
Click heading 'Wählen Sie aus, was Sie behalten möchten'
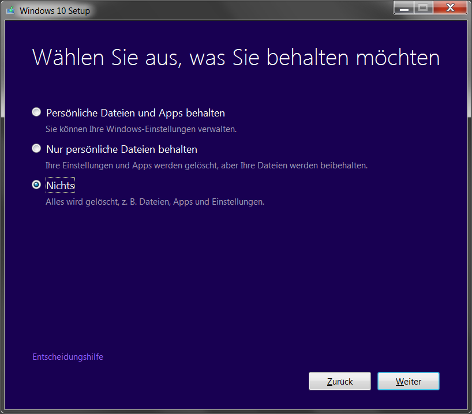tap(235, 57)
